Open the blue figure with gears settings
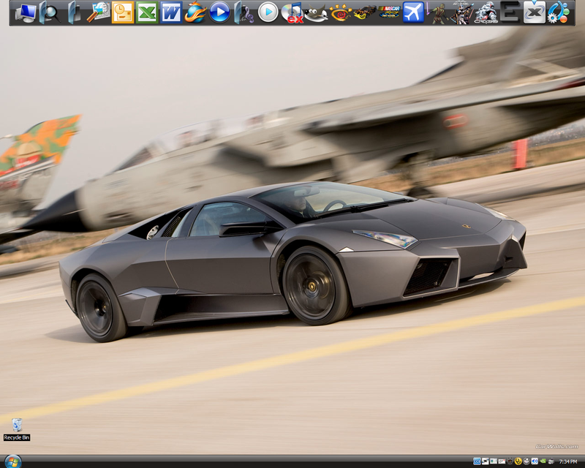 pos(559,12)
